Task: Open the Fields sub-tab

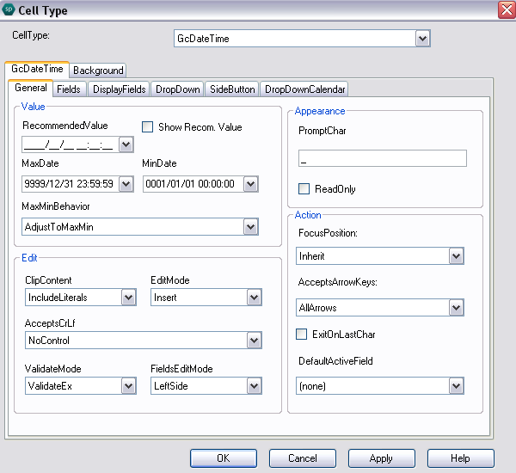Action: (x=69, y=89)
